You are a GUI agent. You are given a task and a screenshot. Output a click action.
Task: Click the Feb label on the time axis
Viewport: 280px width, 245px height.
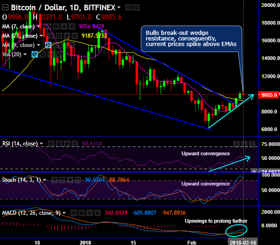[192, 243]
